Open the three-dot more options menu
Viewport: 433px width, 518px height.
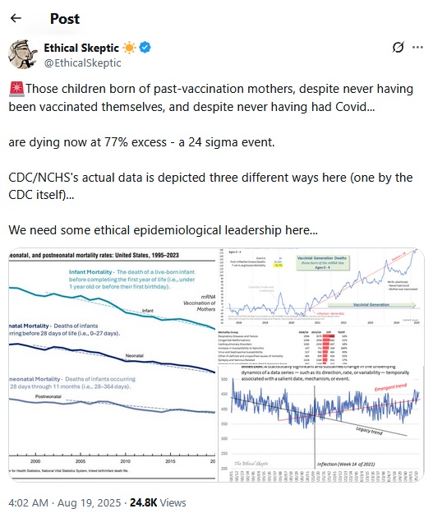coord(417,47)
